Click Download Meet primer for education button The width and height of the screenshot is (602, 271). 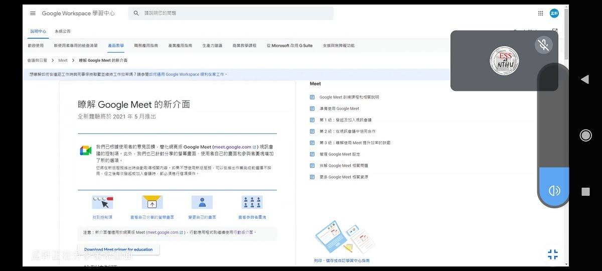point(118,249)
